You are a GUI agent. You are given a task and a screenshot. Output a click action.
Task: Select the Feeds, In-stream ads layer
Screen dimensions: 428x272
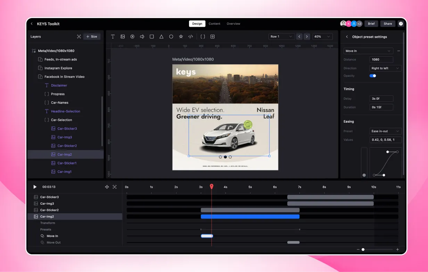point(66,59)
